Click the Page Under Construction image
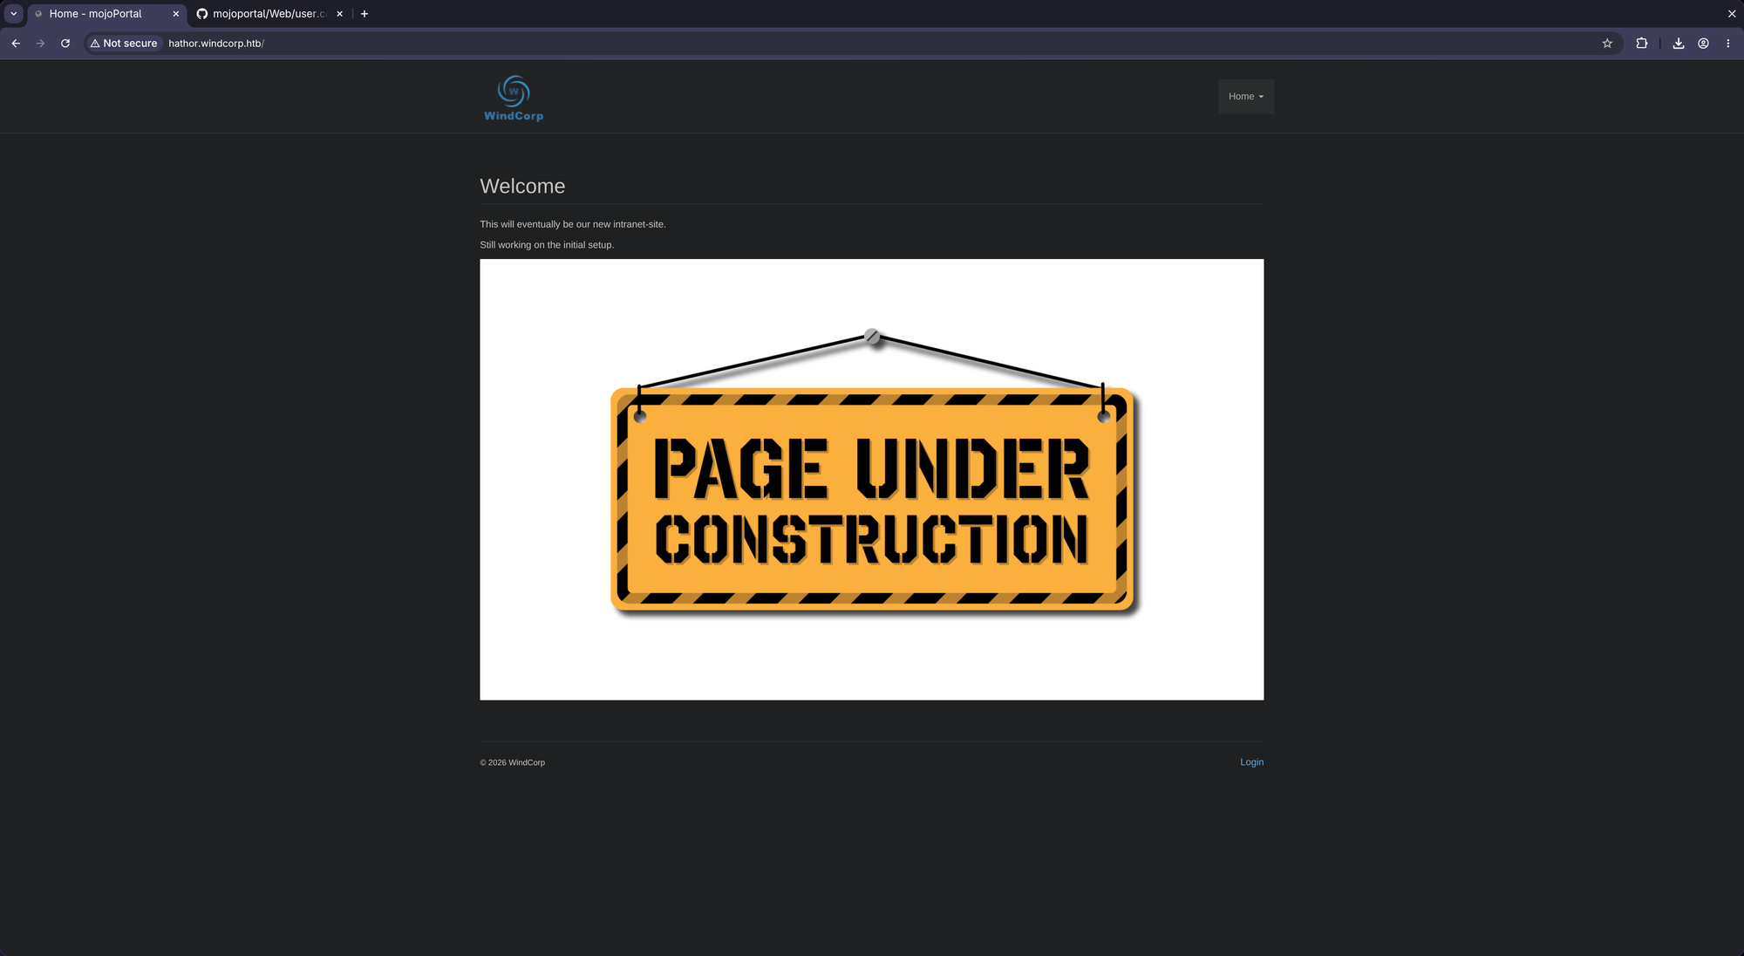Image resolution: width=1744 pixels, height=956 pixels. point(871,480)
